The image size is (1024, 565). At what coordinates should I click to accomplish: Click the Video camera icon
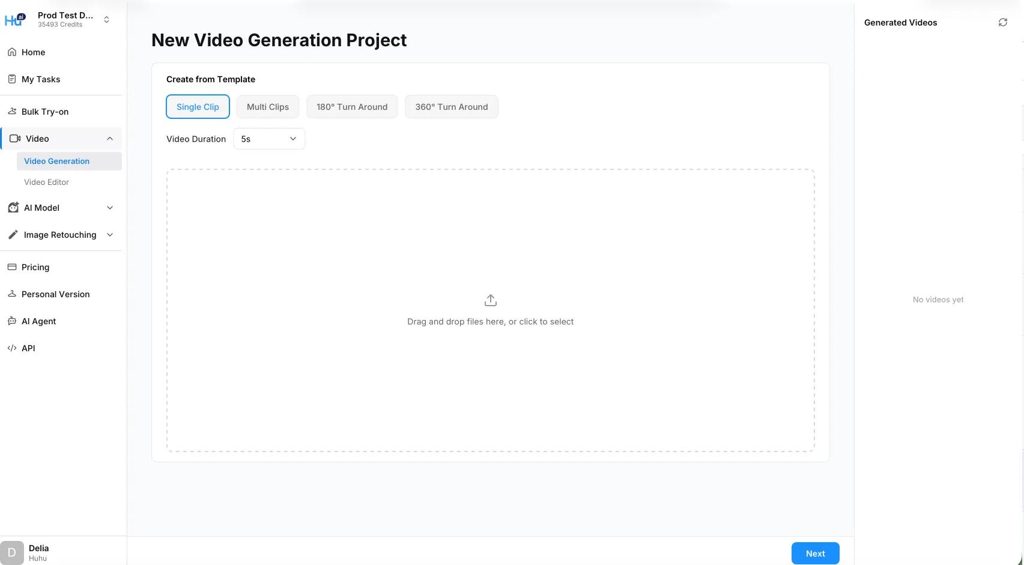[x=15, y=139]
